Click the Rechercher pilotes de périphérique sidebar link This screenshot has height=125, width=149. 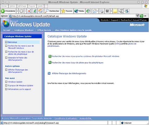click(21, 53)
